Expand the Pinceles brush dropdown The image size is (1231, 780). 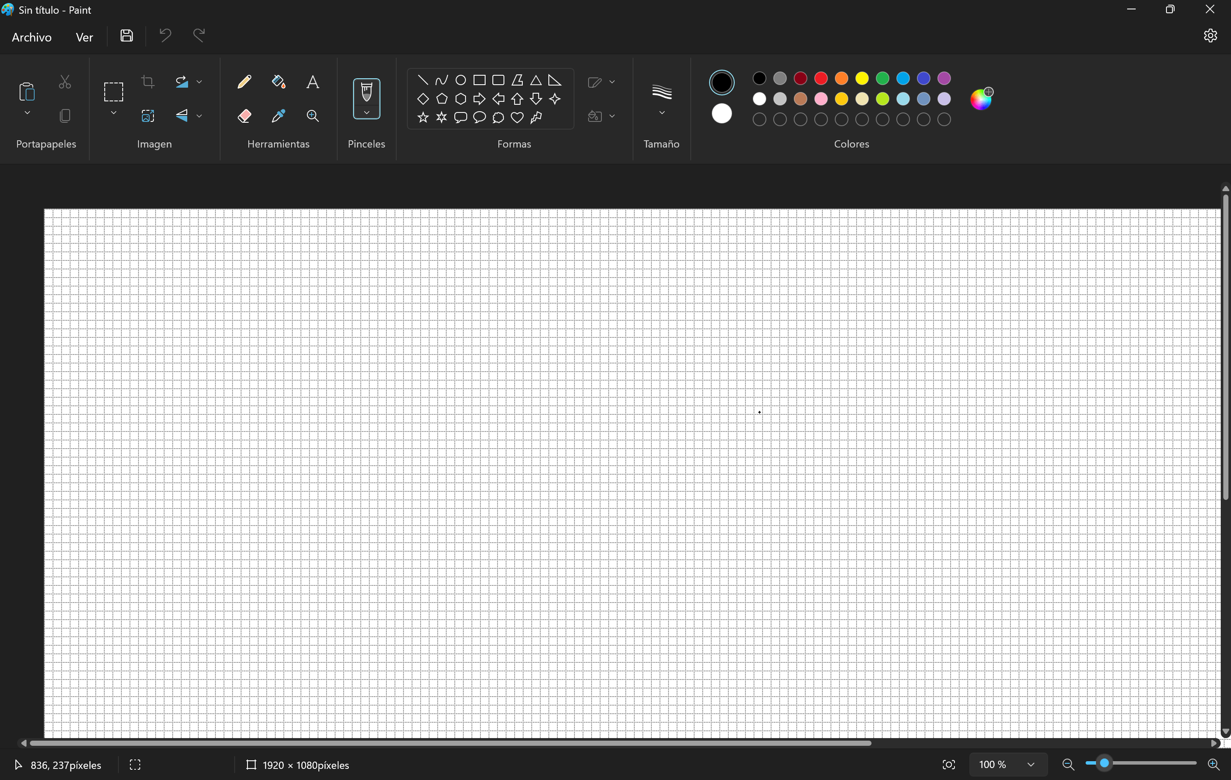[x=367, y=112]
